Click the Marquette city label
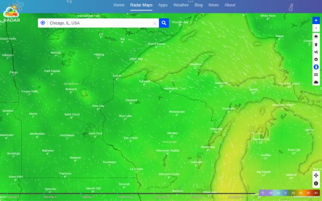Image resolution: width=322 pixels, height=201 pixels. [x=221, y=83]
